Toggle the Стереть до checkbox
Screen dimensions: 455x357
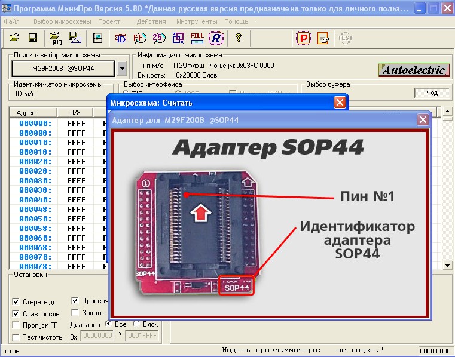coord(16,302)
